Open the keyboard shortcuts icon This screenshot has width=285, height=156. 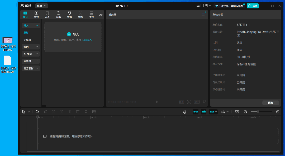click(198, 6)
